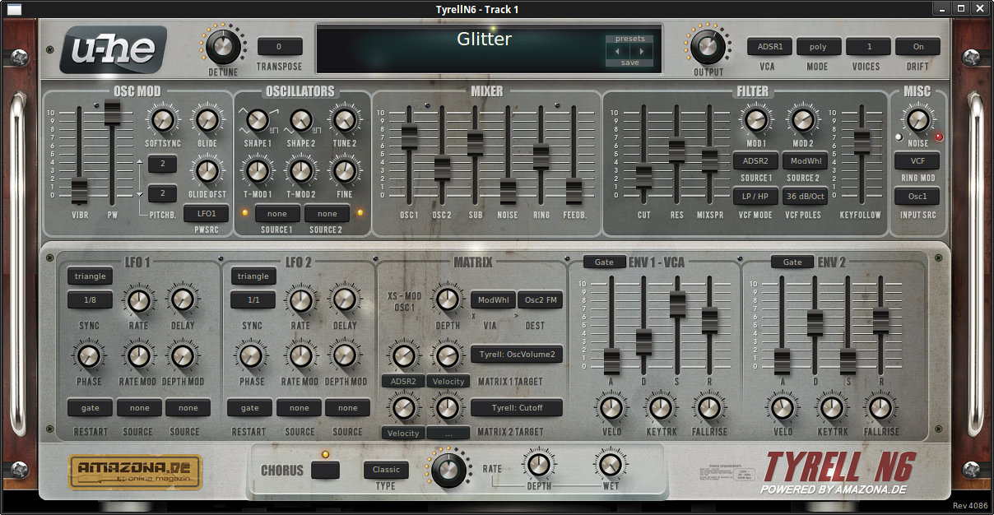Click the DETUNE knob
The image size is (994, 515).
tap(222, 47)
